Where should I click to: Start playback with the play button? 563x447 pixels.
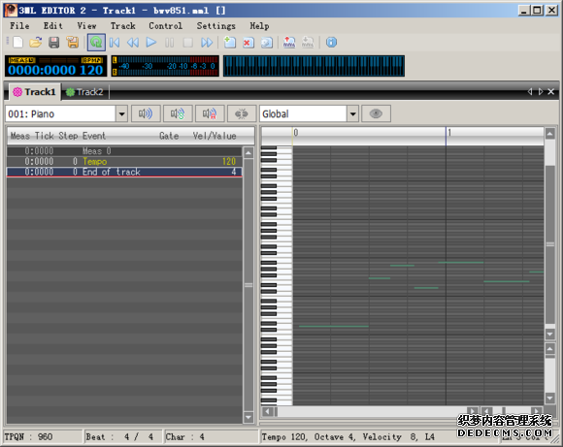[x=151, y=43]
